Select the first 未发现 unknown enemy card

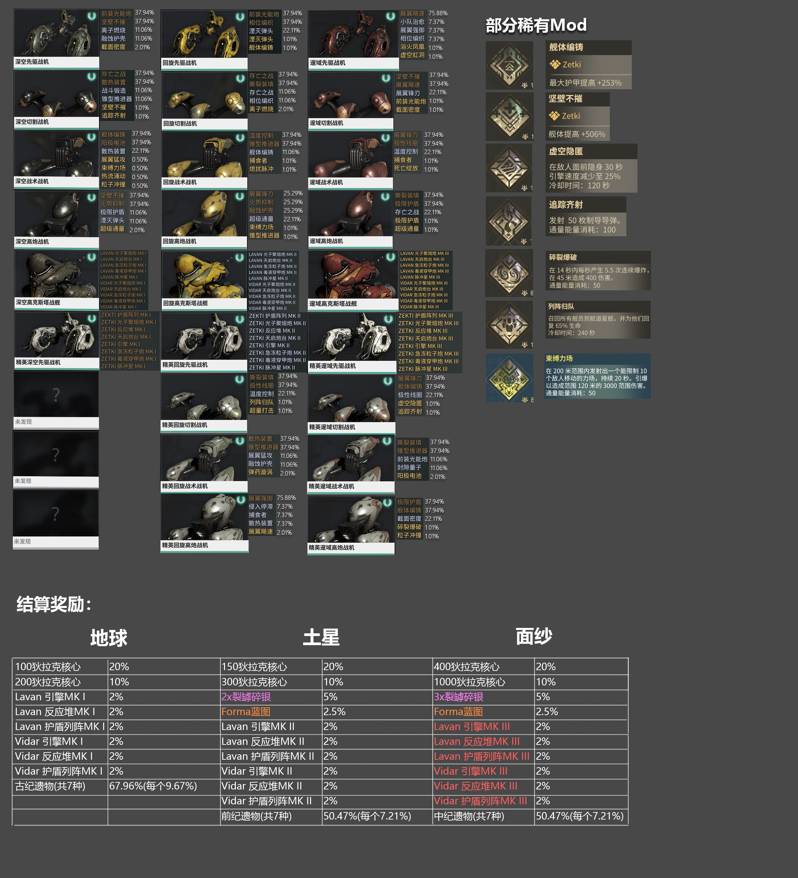pos(56,400)
